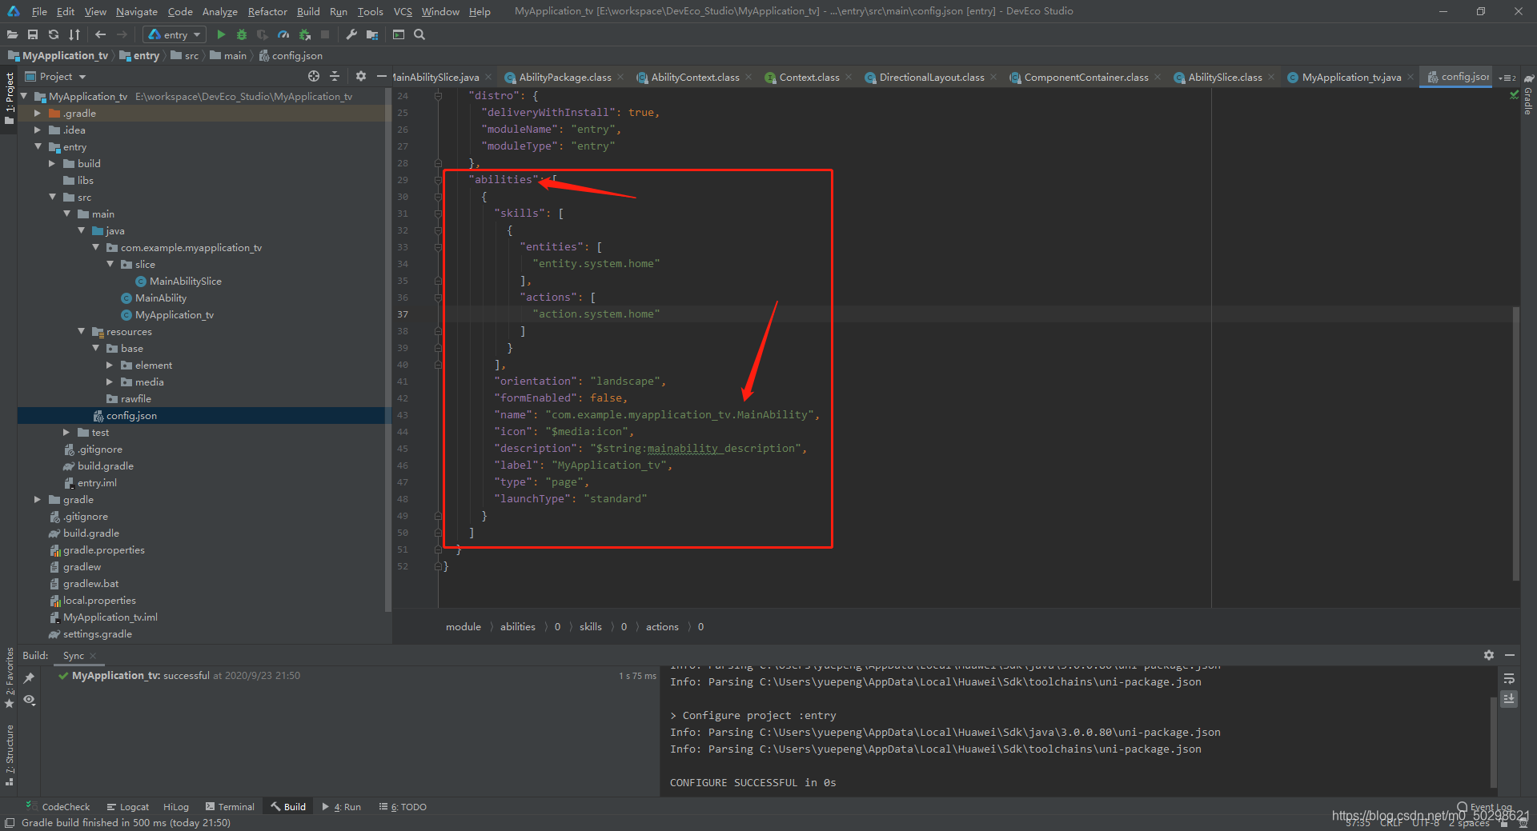Click the UTF-8 encoding in status bar
1537x831 pixels.
1426,823
